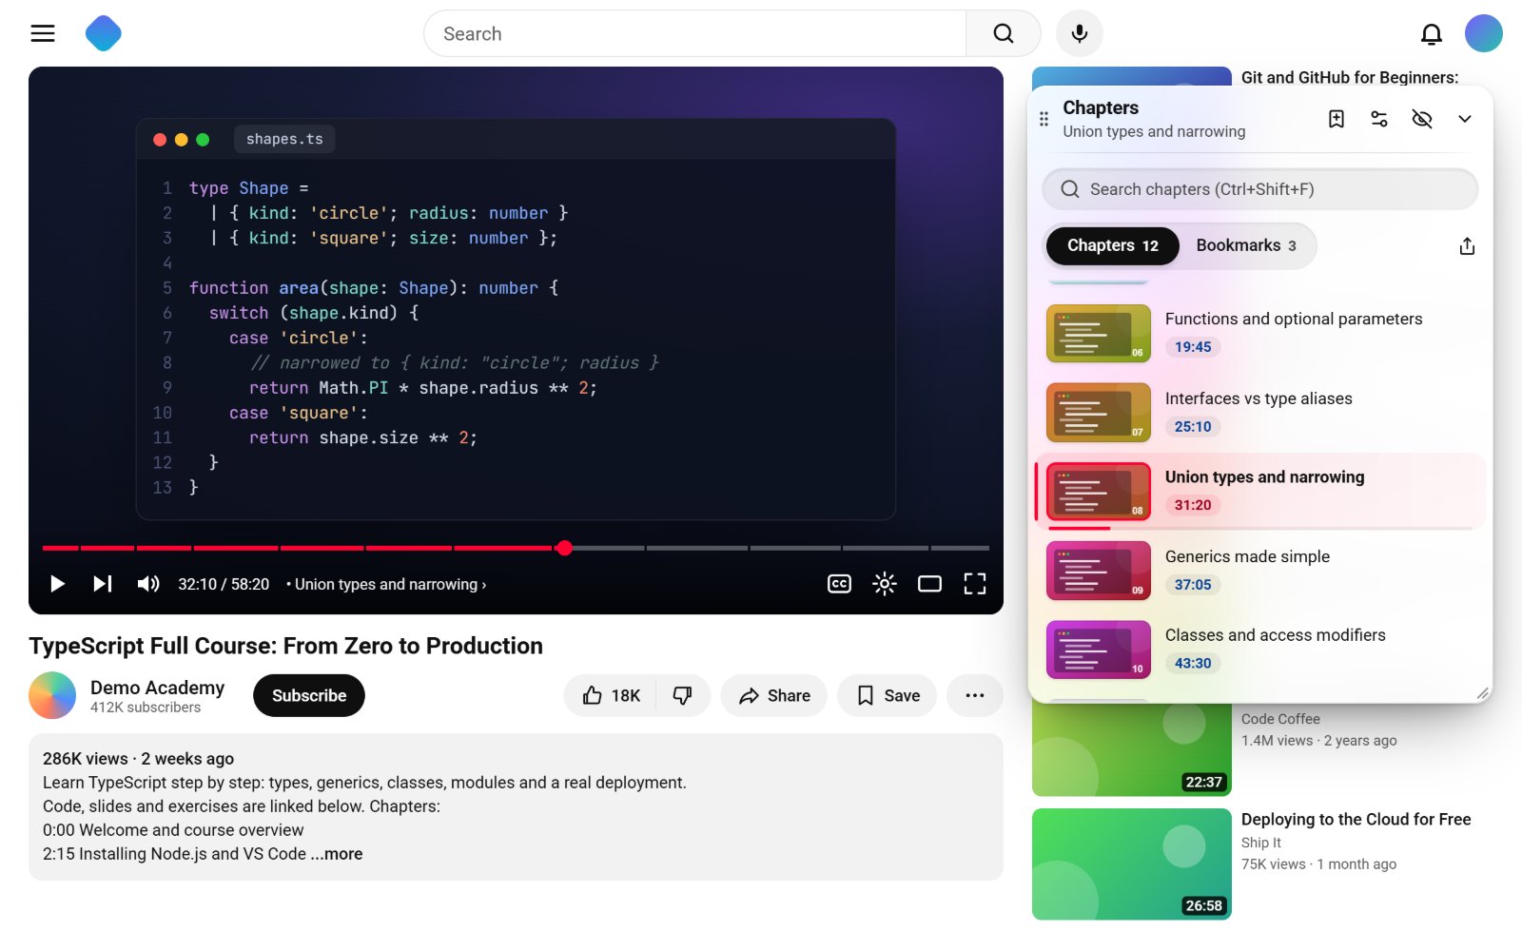Select the Chapters 12 tab
Image resolution: width=1522 pixels, height=951 pixels.
[x=1112, y=245]
